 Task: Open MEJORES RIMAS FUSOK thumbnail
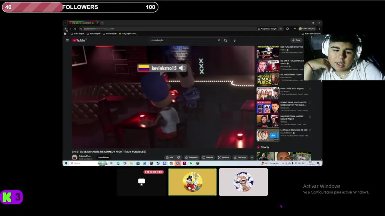tap(268, 80)
